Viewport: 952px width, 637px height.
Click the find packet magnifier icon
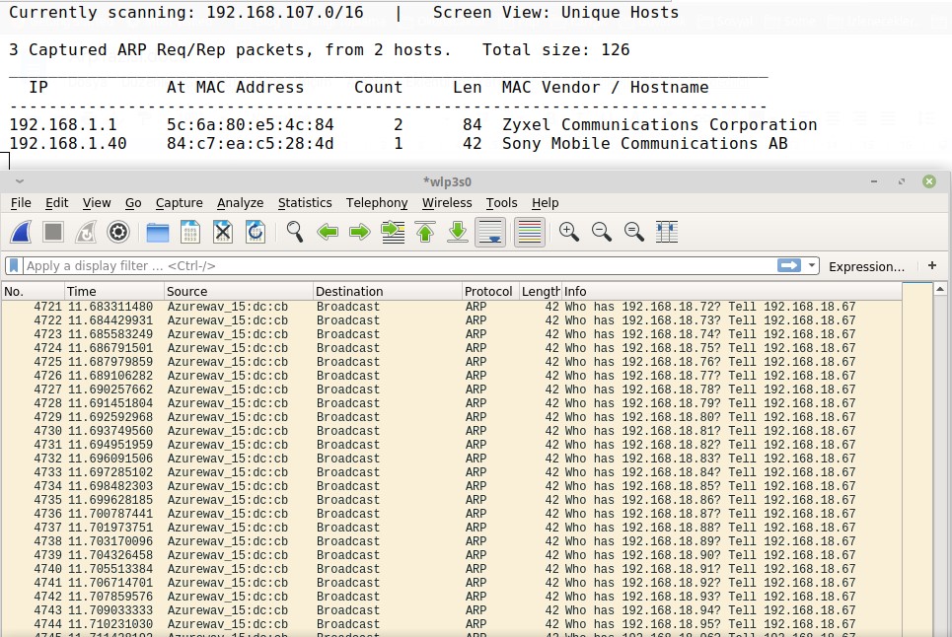295,232
